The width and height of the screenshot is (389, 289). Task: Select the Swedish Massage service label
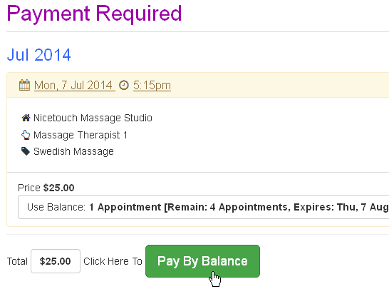tap(73, 151)
